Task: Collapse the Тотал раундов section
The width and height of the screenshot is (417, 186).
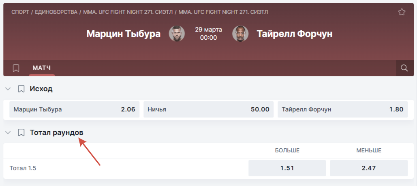Action: (x=8, y=133)
